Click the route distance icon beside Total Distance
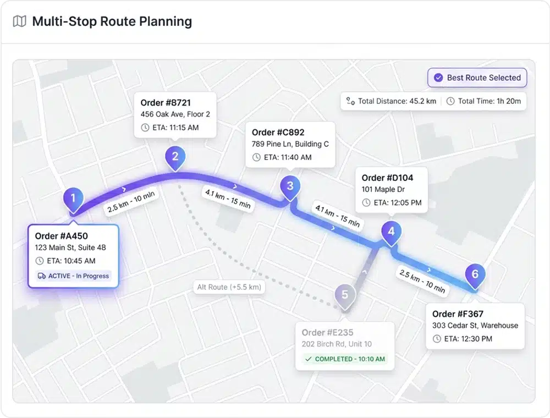Screen dimensions: 550x418 350,101
